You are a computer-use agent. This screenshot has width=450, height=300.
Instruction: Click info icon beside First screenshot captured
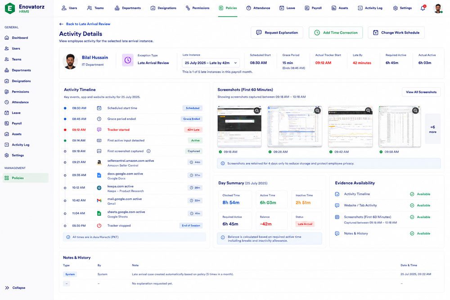pyautogui.click(x=148, y=151)
